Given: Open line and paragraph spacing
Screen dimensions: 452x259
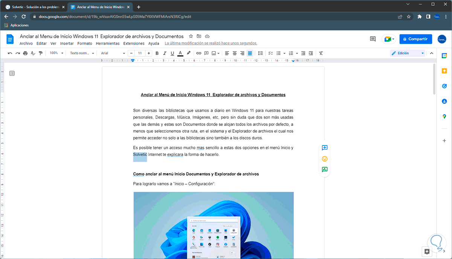Looking at the screenshot, I should point(260,53).
